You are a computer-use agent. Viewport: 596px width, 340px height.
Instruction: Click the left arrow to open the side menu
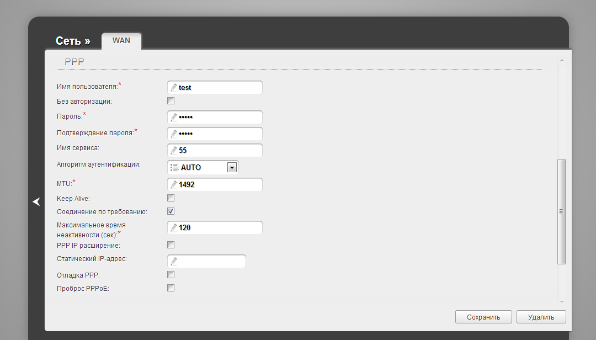pos(36,201)
